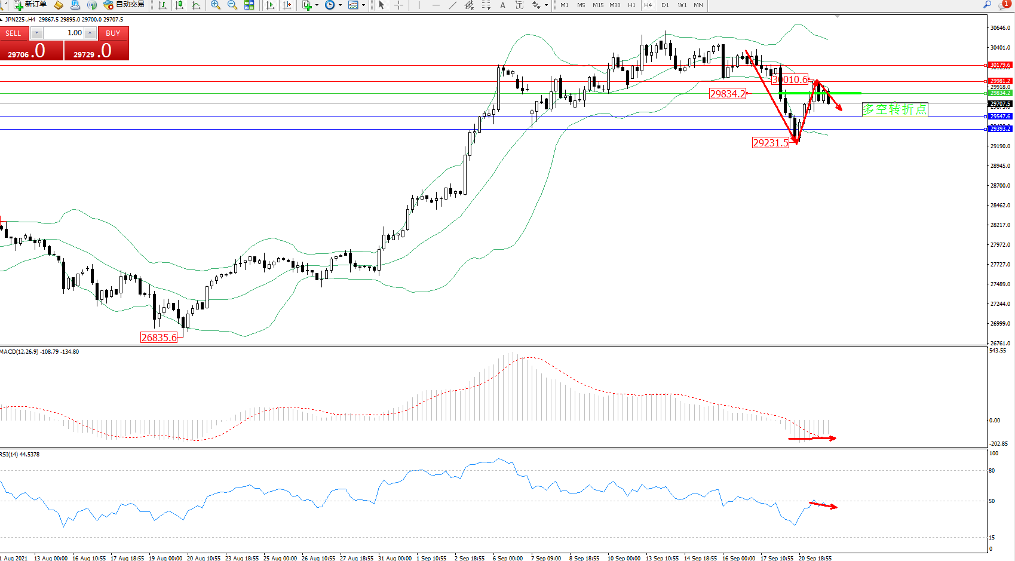Expand the chart templates dropdown arrow
1015x561 pixels.
(363, 5)
